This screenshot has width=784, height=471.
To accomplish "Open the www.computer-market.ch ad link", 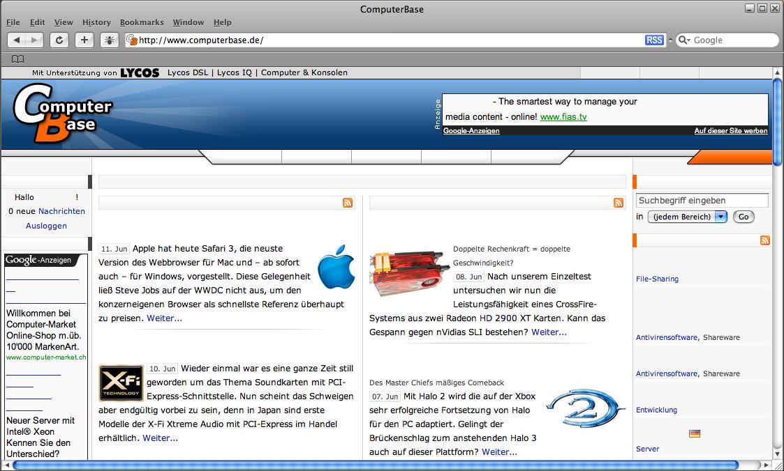I will click(46, 357).
